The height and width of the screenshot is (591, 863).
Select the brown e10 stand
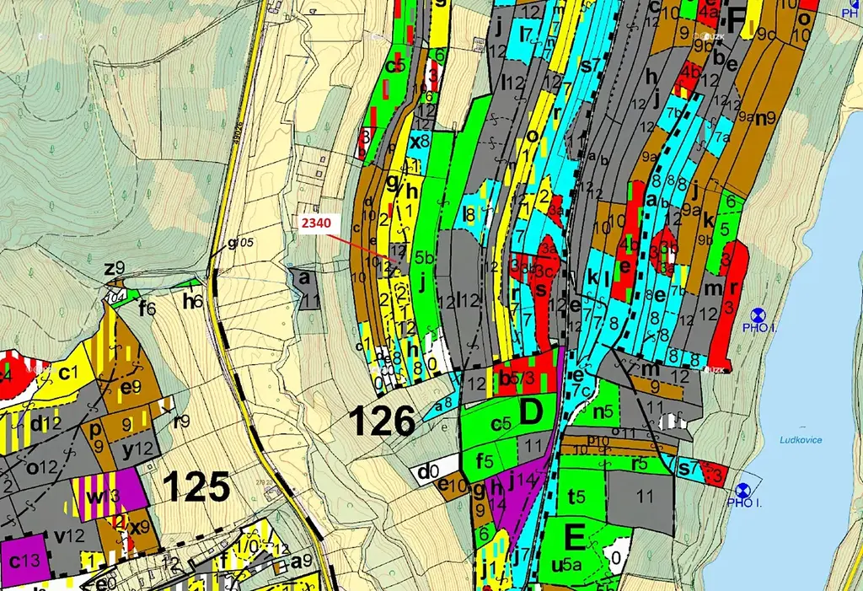click(453, 486)
